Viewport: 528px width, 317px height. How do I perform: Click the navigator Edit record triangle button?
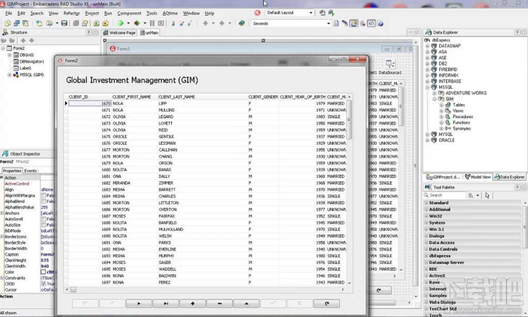click(x=246, y=303)
